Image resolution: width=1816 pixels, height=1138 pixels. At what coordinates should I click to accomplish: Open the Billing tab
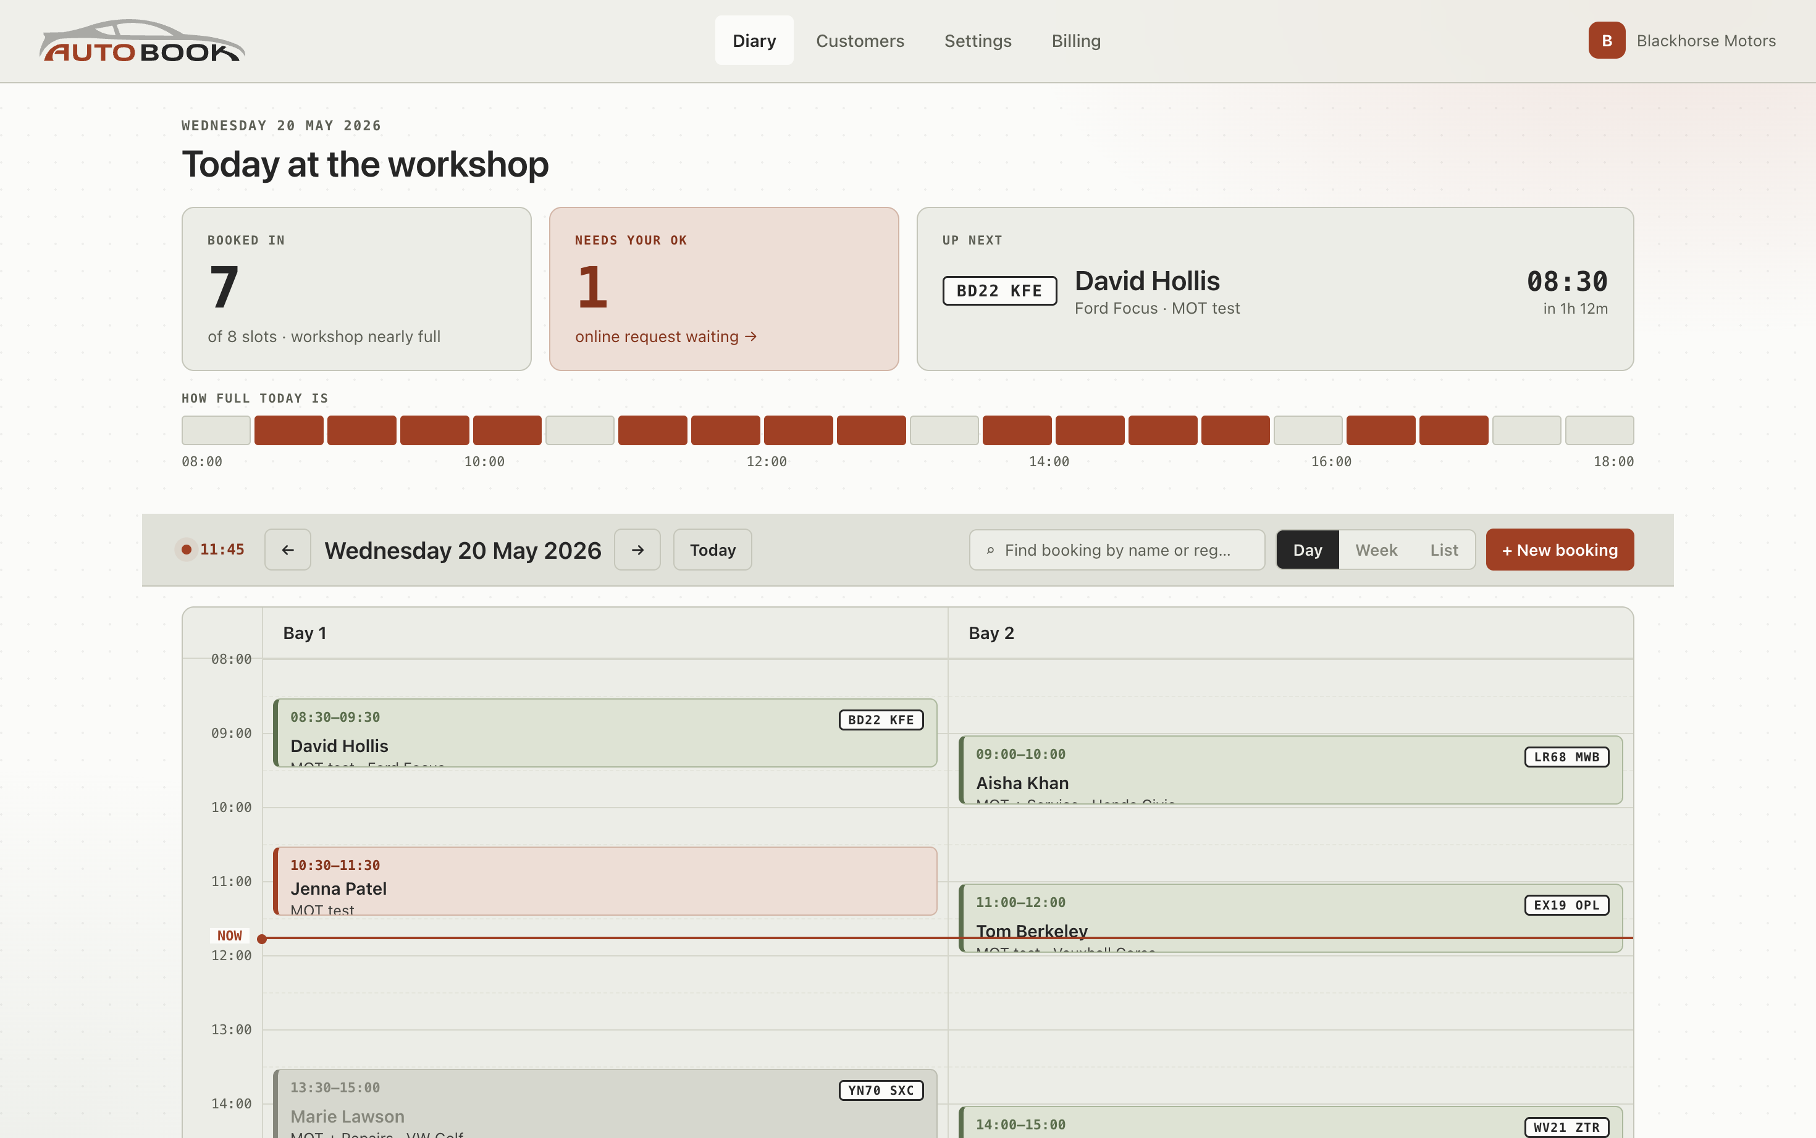(1076, 41)
